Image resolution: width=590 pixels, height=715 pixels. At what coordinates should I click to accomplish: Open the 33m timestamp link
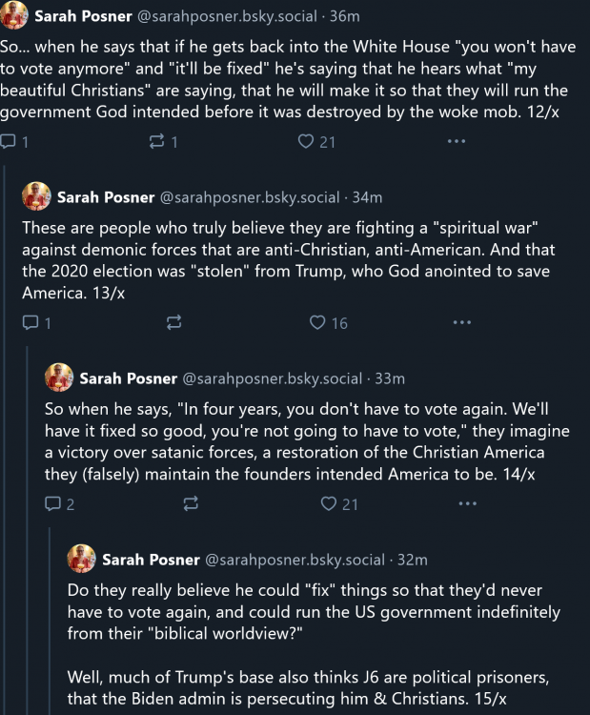[x=390, y=378]
